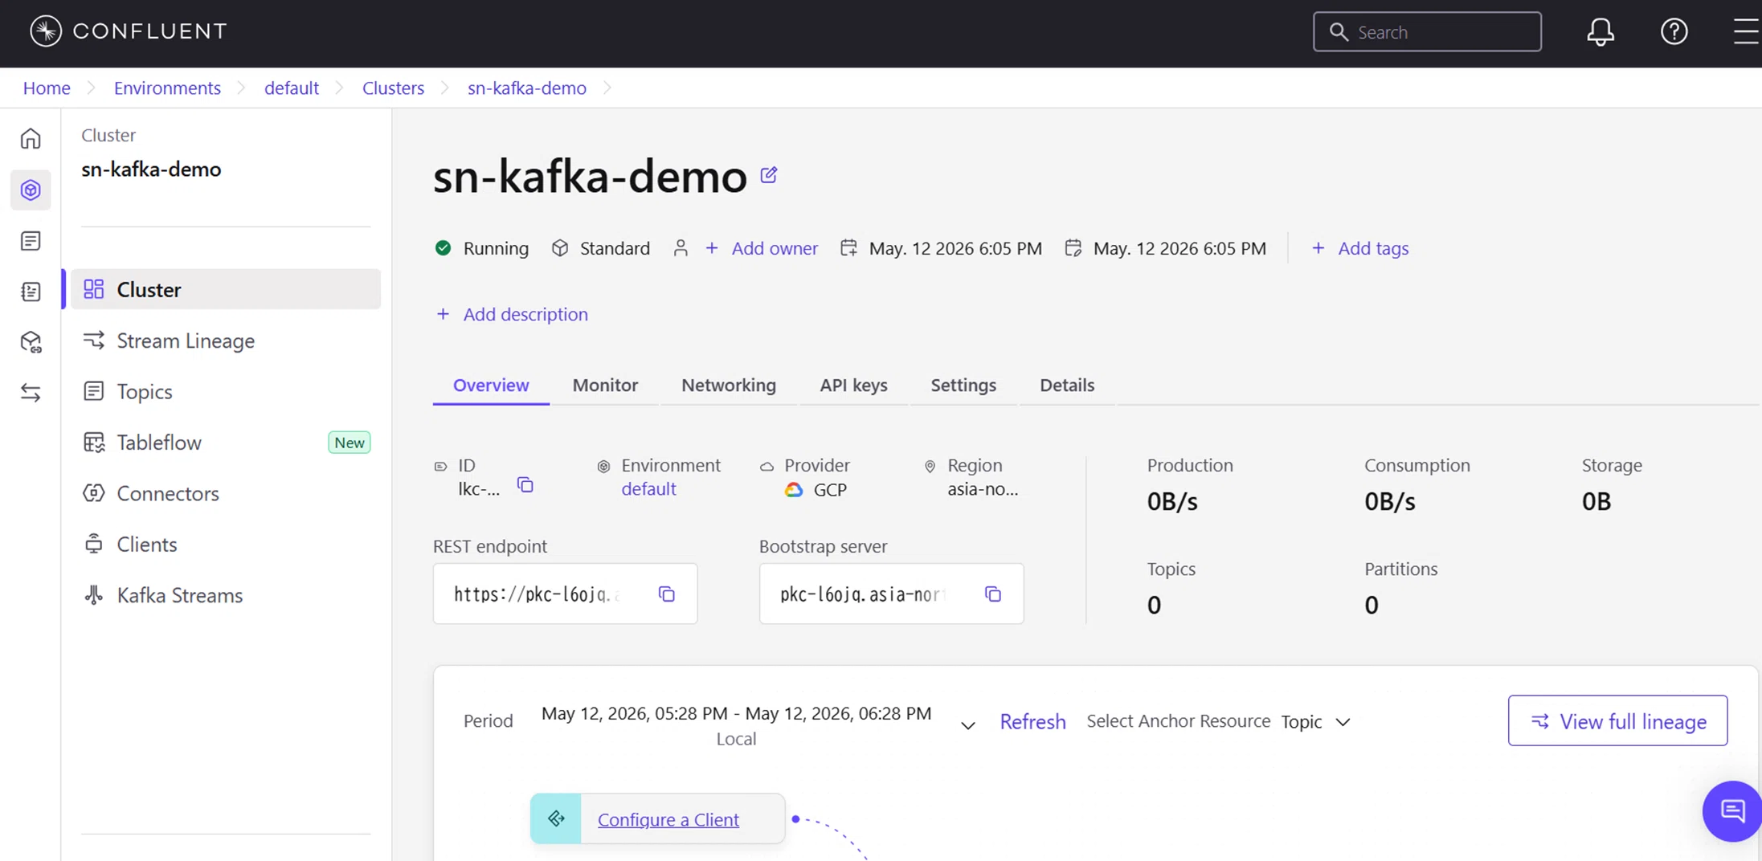This screenshot has height=861, width=1762.
Task: Click the Environments breadcrumb link
Action: coord(167,88)
